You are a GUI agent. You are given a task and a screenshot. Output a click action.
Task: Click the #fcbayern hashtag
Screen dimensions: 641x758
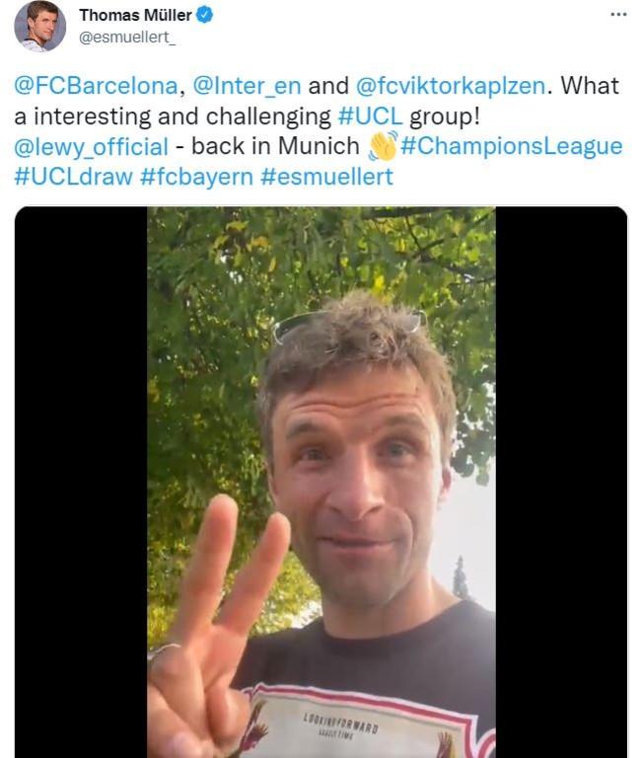point(196,177)
